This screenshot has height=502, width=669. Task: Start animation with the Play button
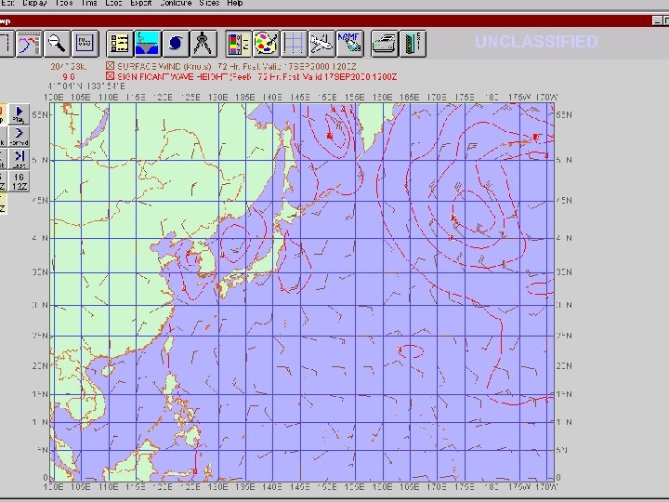(19, 114)
